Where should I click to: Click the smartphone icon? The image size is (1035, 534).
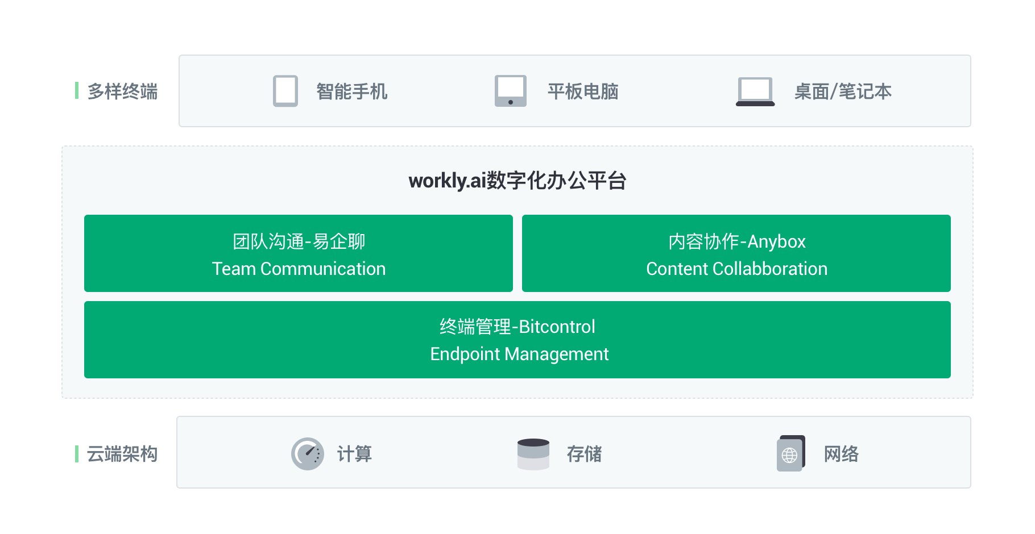coord(285,91)
